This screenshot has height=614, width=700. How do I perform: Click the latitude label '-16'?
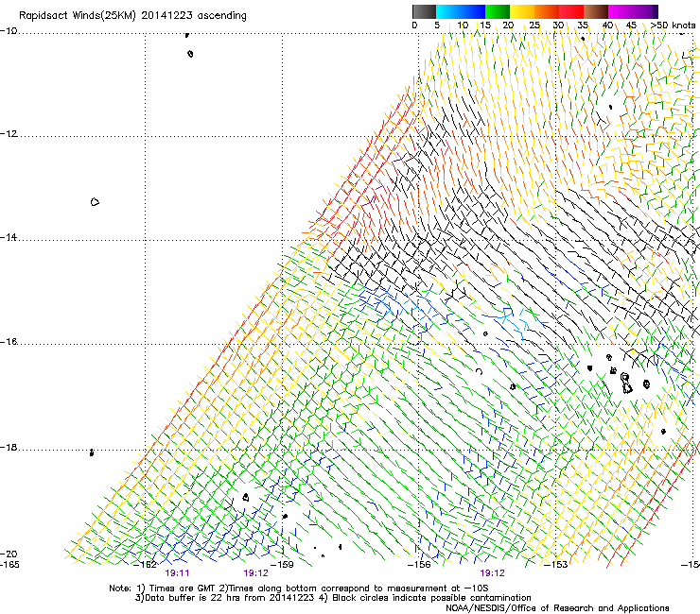tap(9, 342)
